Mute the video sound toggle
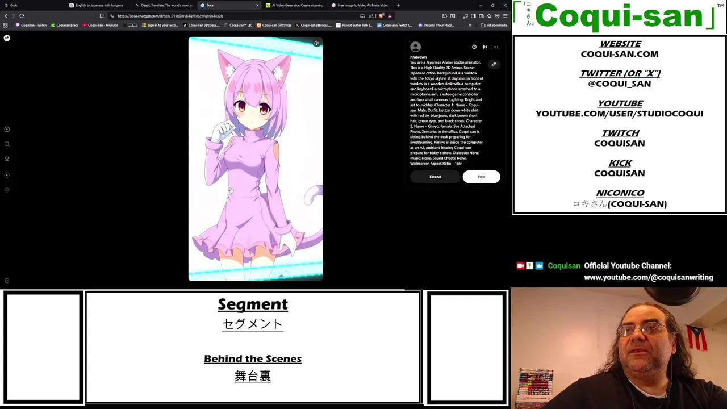 (x=316, y=43)
